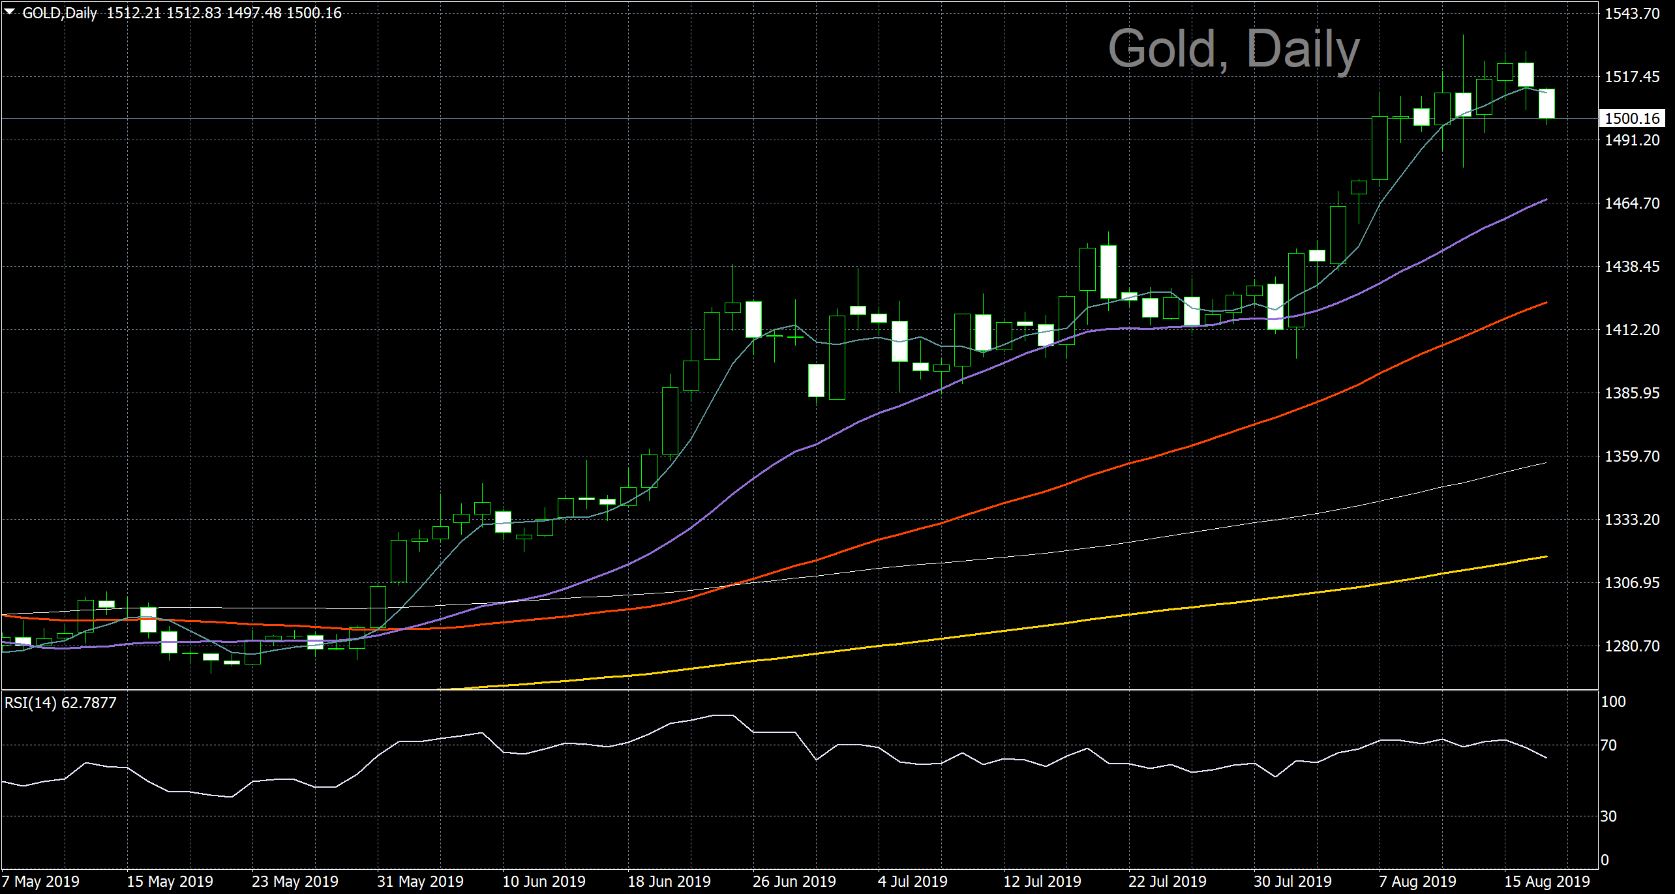Click the 1412.20 price axis label
The image size is (1675, 894).
coord(1632,330)
